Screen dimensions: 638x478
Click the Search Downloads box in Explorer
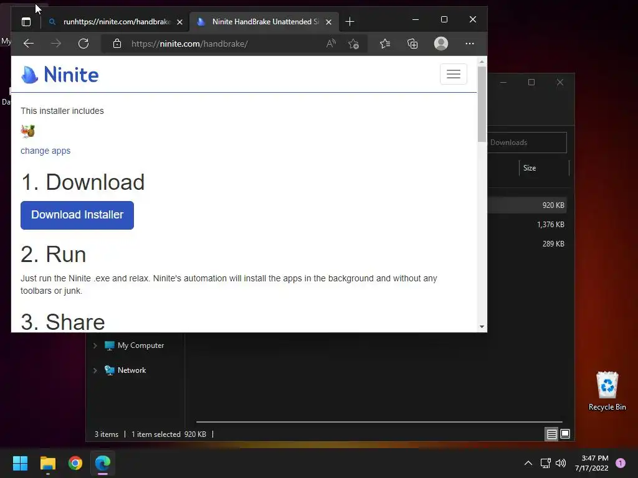point(527,143)
